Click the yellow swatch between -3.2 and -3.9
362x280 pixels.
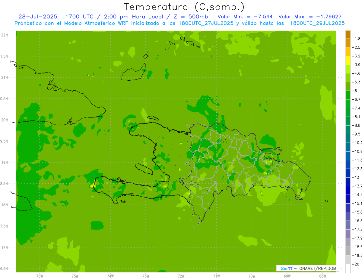348,60
